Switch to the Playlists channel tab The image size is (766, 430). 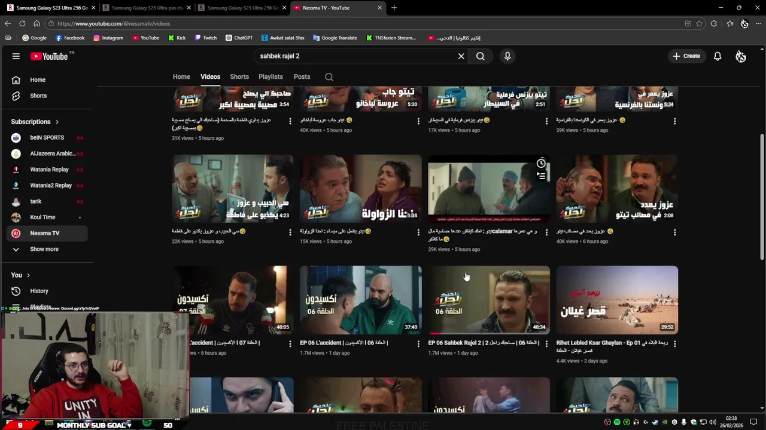[x=270, y=76]
